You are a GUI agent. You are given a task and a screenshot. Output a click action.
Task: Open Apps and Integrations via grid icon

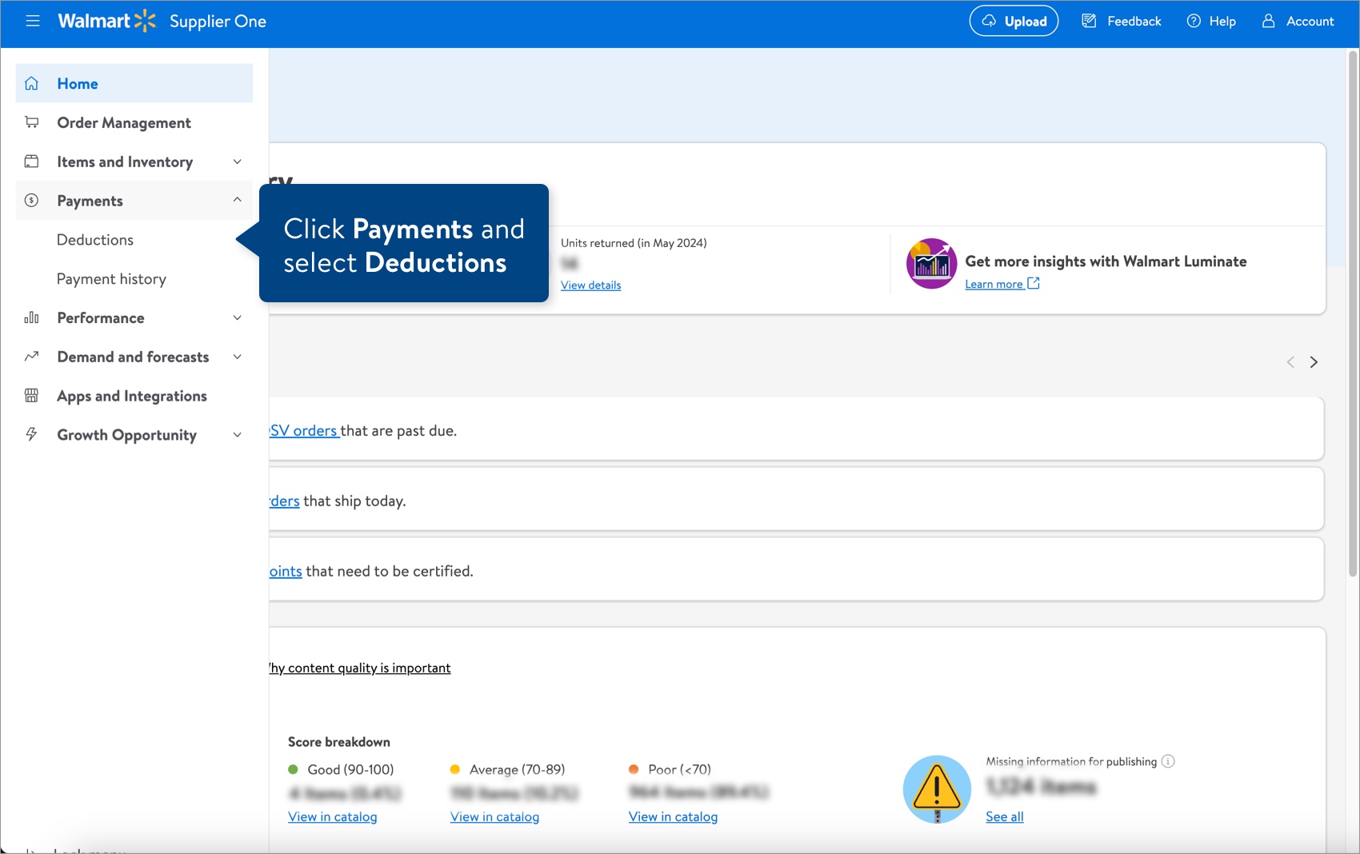(x=31, y=395)
